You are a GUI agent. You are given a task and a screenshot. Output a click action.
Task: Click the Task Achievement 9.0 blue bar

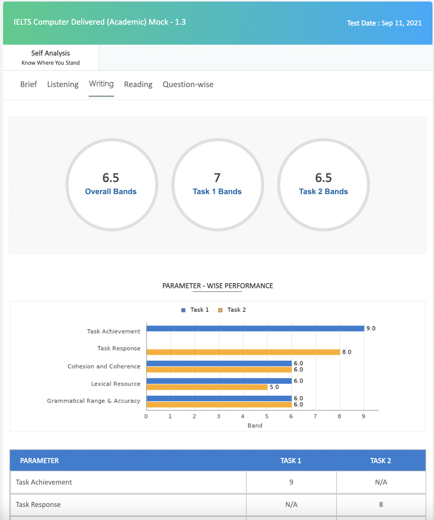255,329
